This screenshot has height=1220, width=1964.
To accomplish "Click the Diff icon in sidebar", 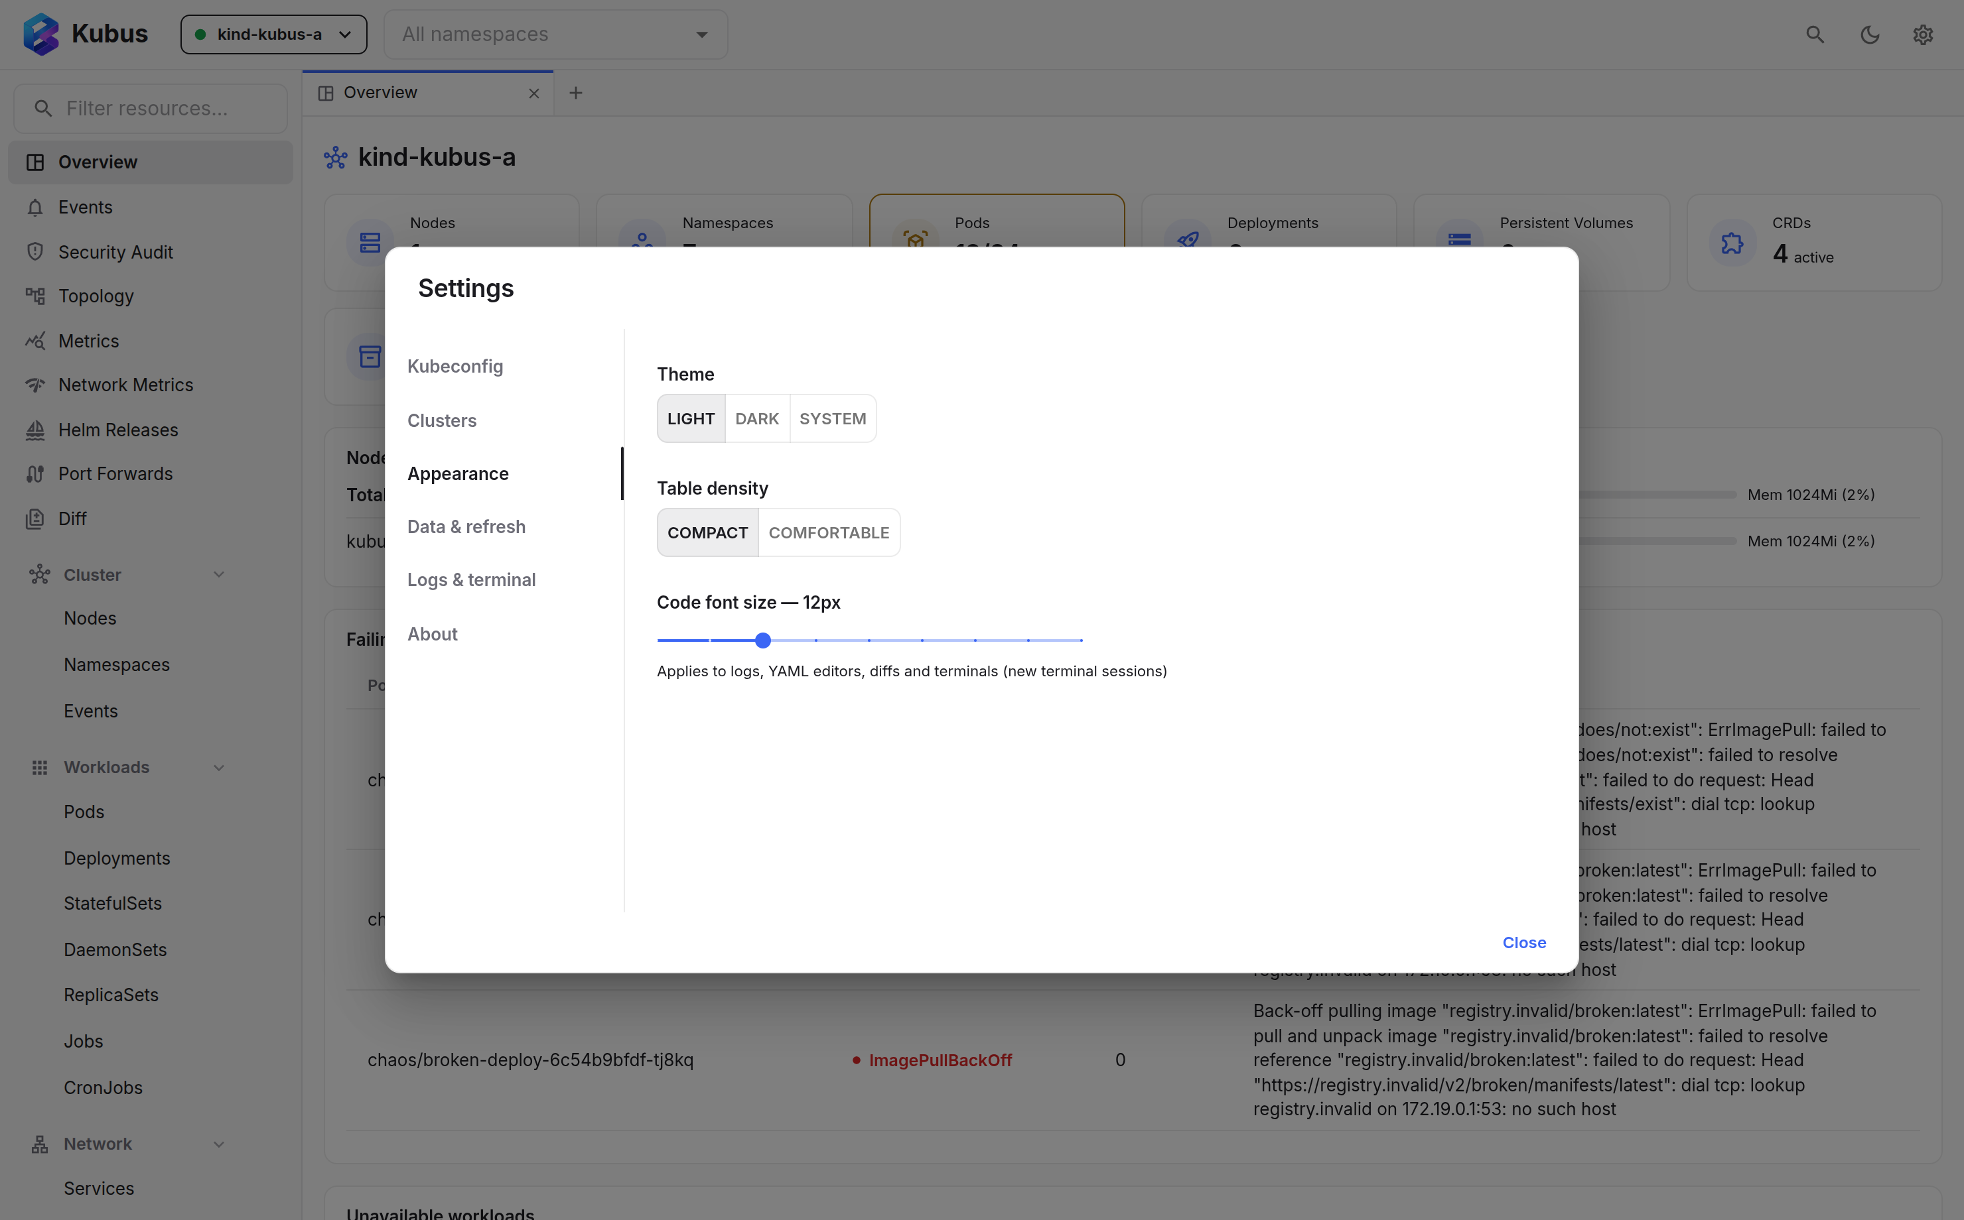I will pos(35,518).
